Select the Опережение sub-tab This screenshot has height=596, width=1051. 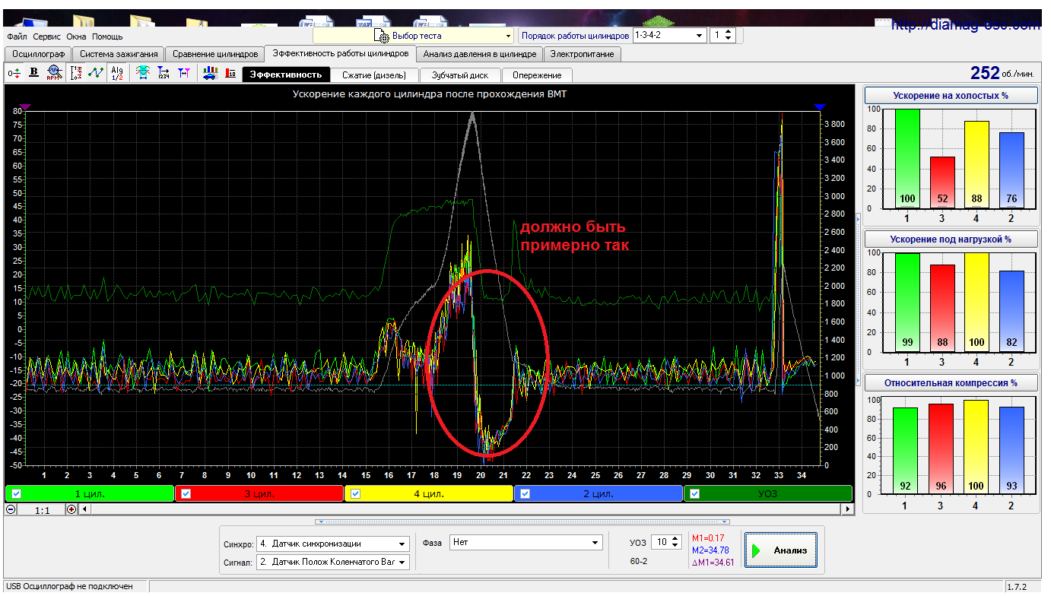pos(537,75)
